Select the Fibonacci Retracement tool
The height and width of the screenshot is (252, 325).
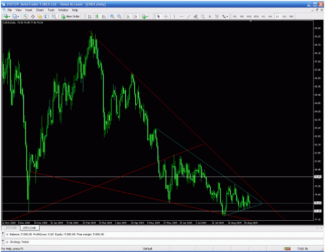click(x=203, y=16)
